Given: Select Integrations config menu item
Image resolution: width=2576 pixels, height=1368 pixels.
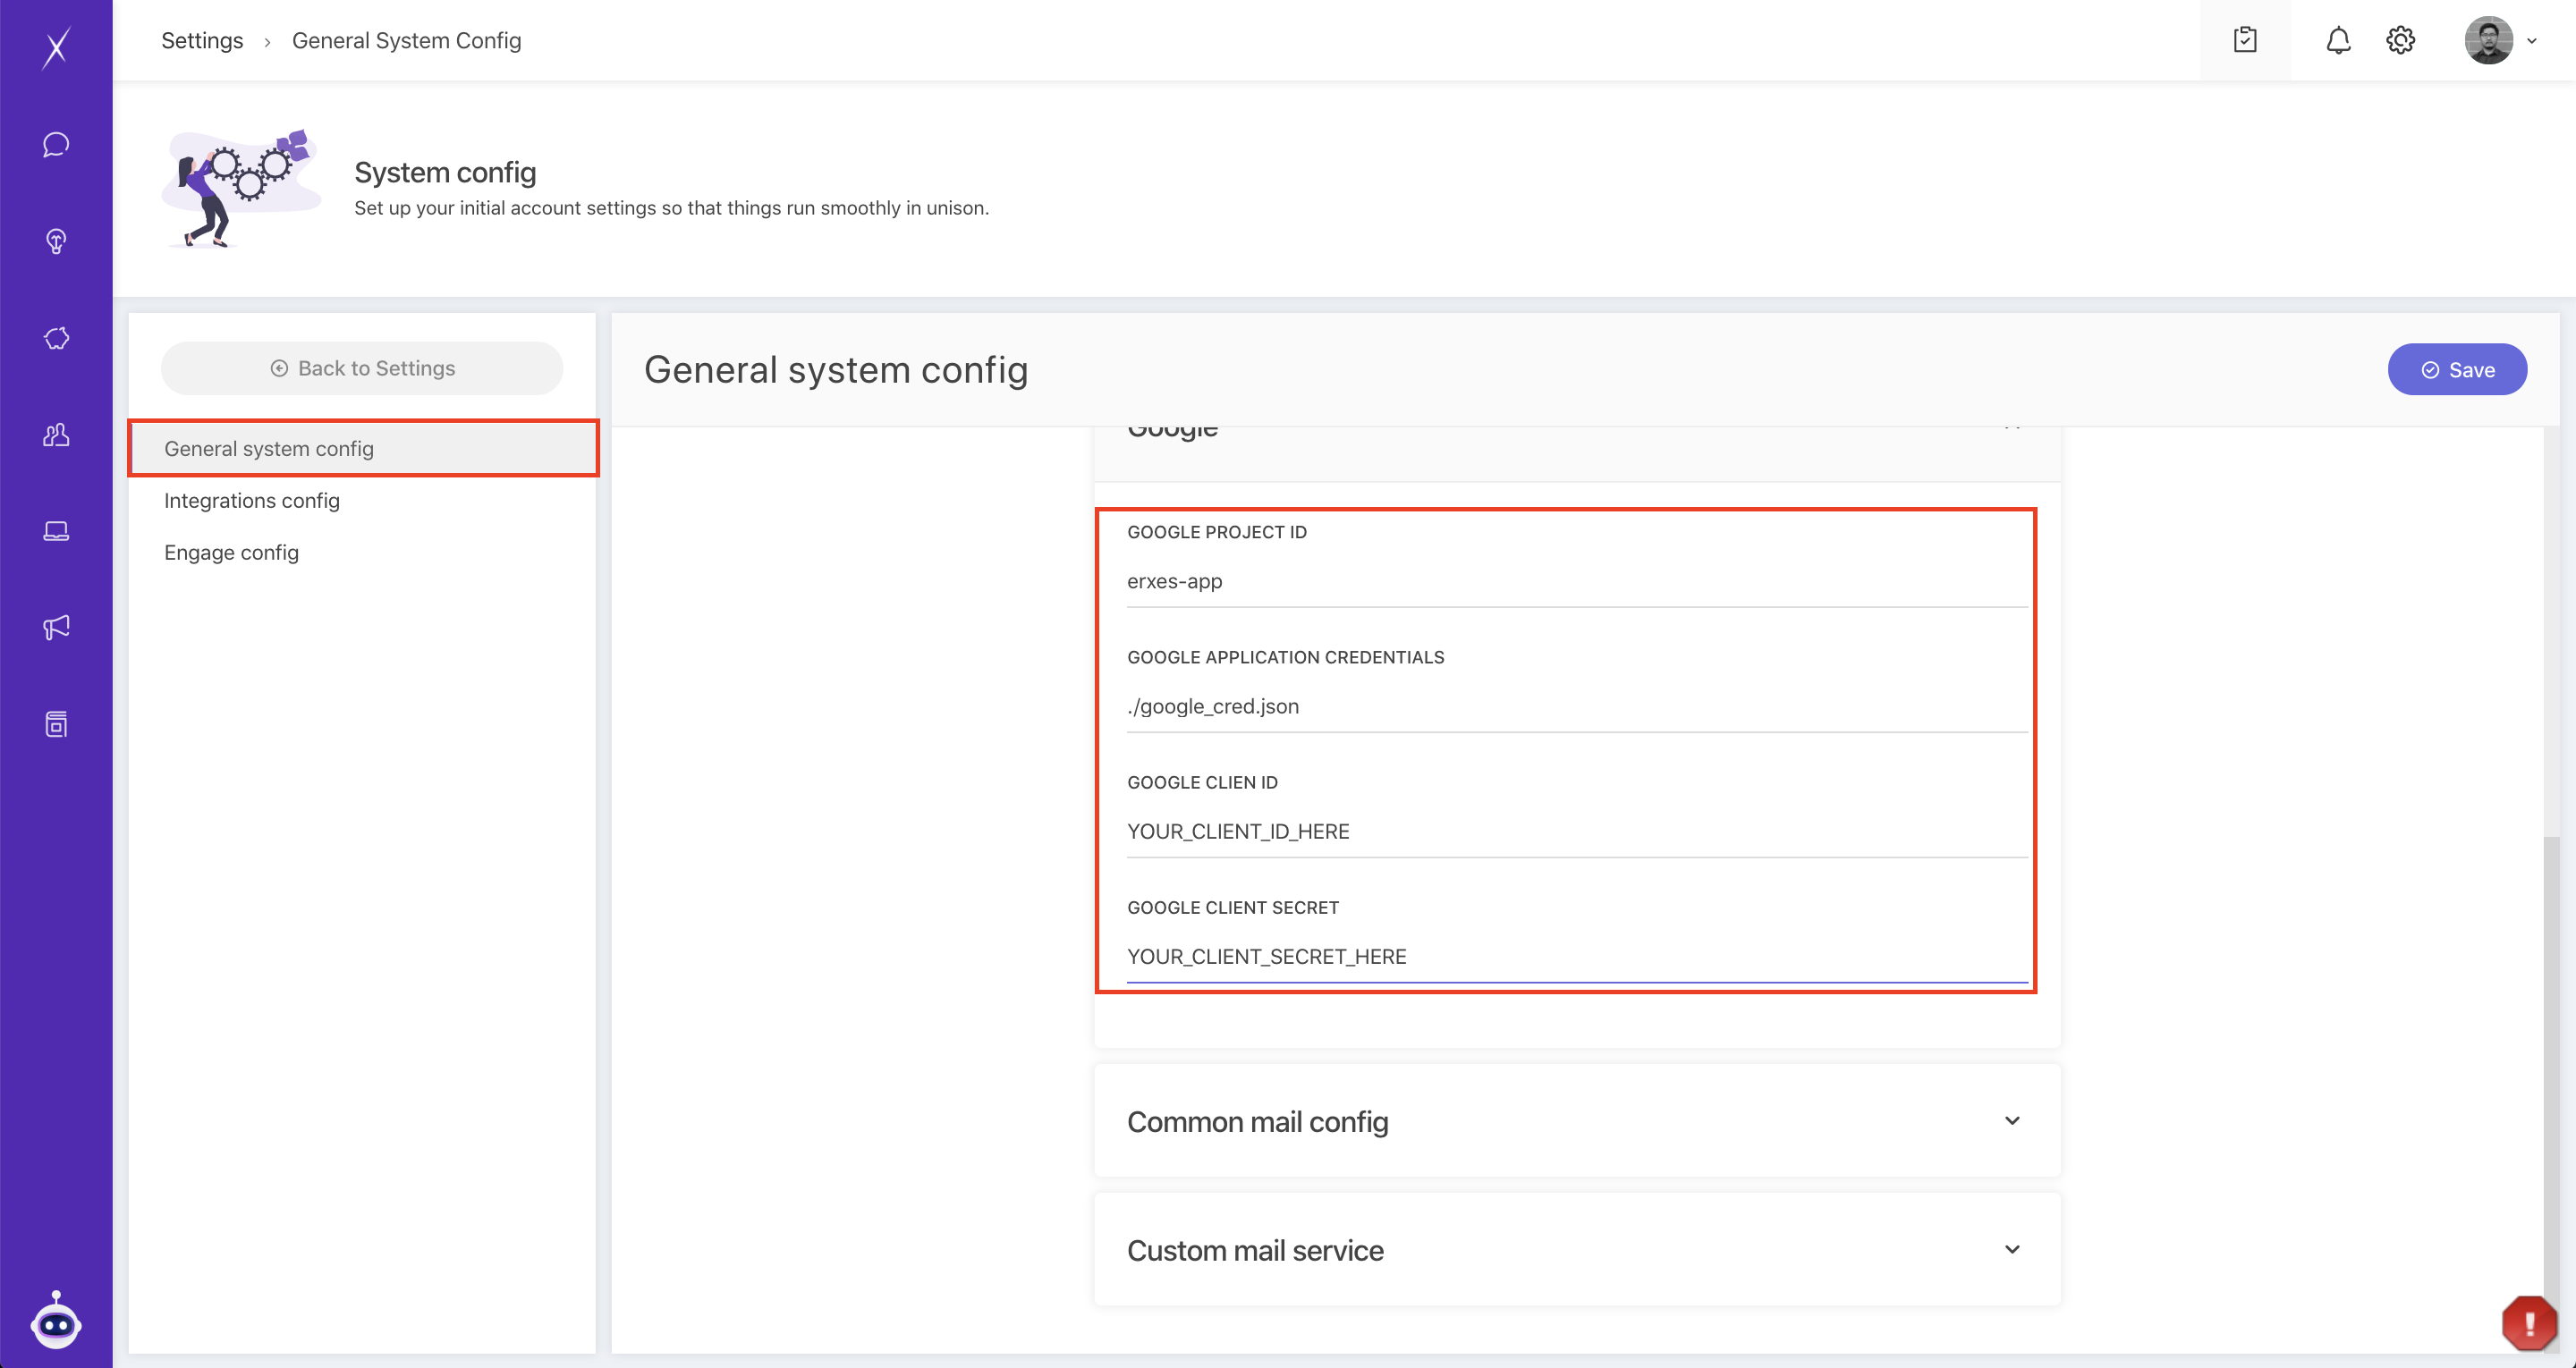Looking at the screenshot, I should pyautogui.click(x=252, y=501).
